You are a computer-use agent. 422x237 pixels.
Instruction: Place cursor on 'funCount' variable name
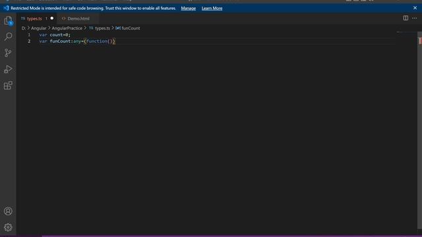[60, 41]
